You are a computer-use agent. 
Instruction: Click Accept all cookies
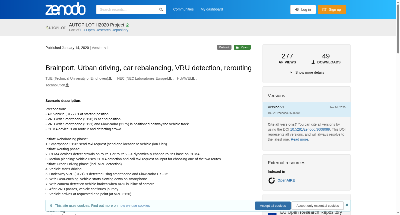point(273,206)
